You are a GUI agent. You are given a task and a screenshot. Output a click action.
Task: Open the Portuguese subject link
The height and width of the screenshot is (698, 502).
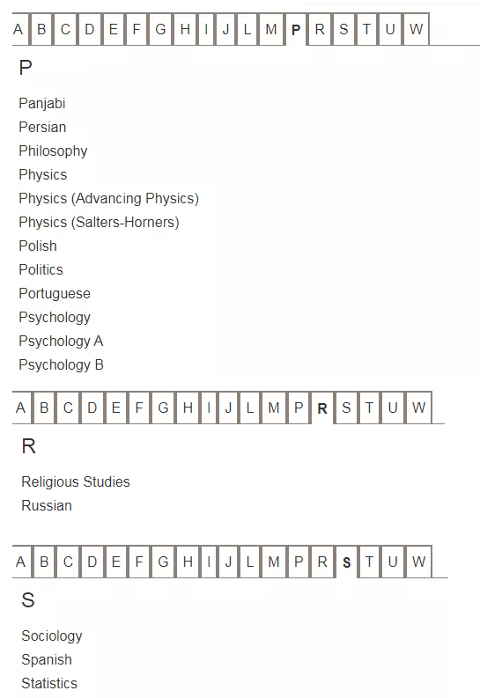pos(55,293)
